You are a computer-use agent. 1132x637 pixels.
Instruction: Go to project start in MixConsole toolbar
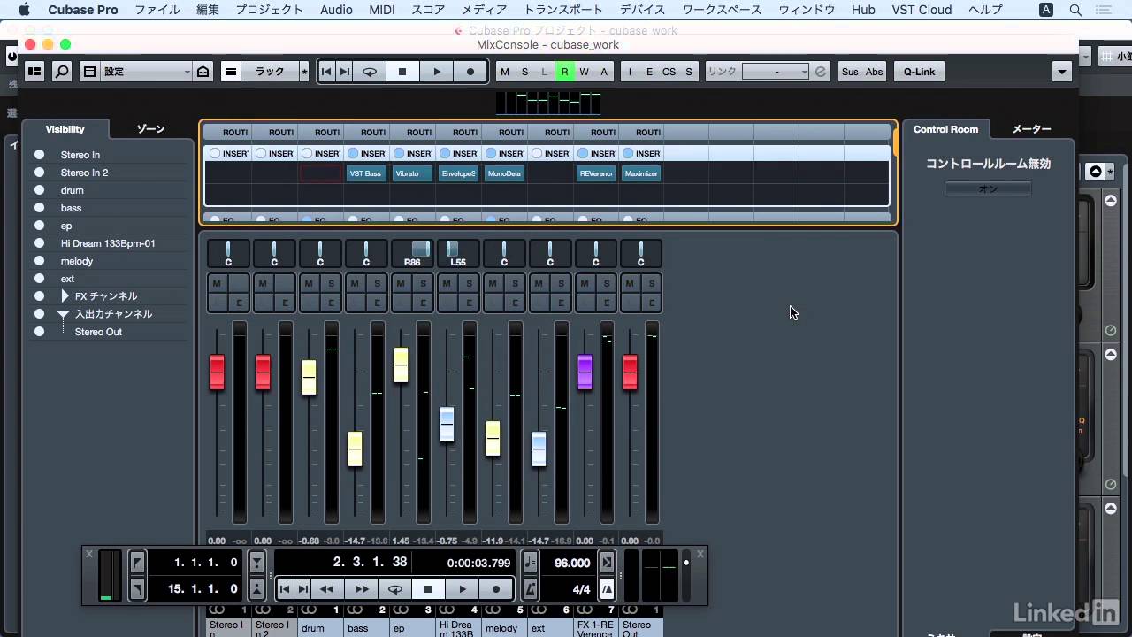click(x=326, y=72)
